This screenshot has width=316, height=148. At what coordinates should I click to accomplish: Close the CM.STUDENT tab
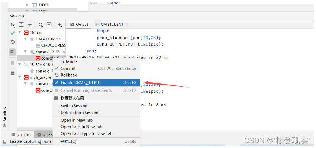pyautogui.click(x=127, y=25)
